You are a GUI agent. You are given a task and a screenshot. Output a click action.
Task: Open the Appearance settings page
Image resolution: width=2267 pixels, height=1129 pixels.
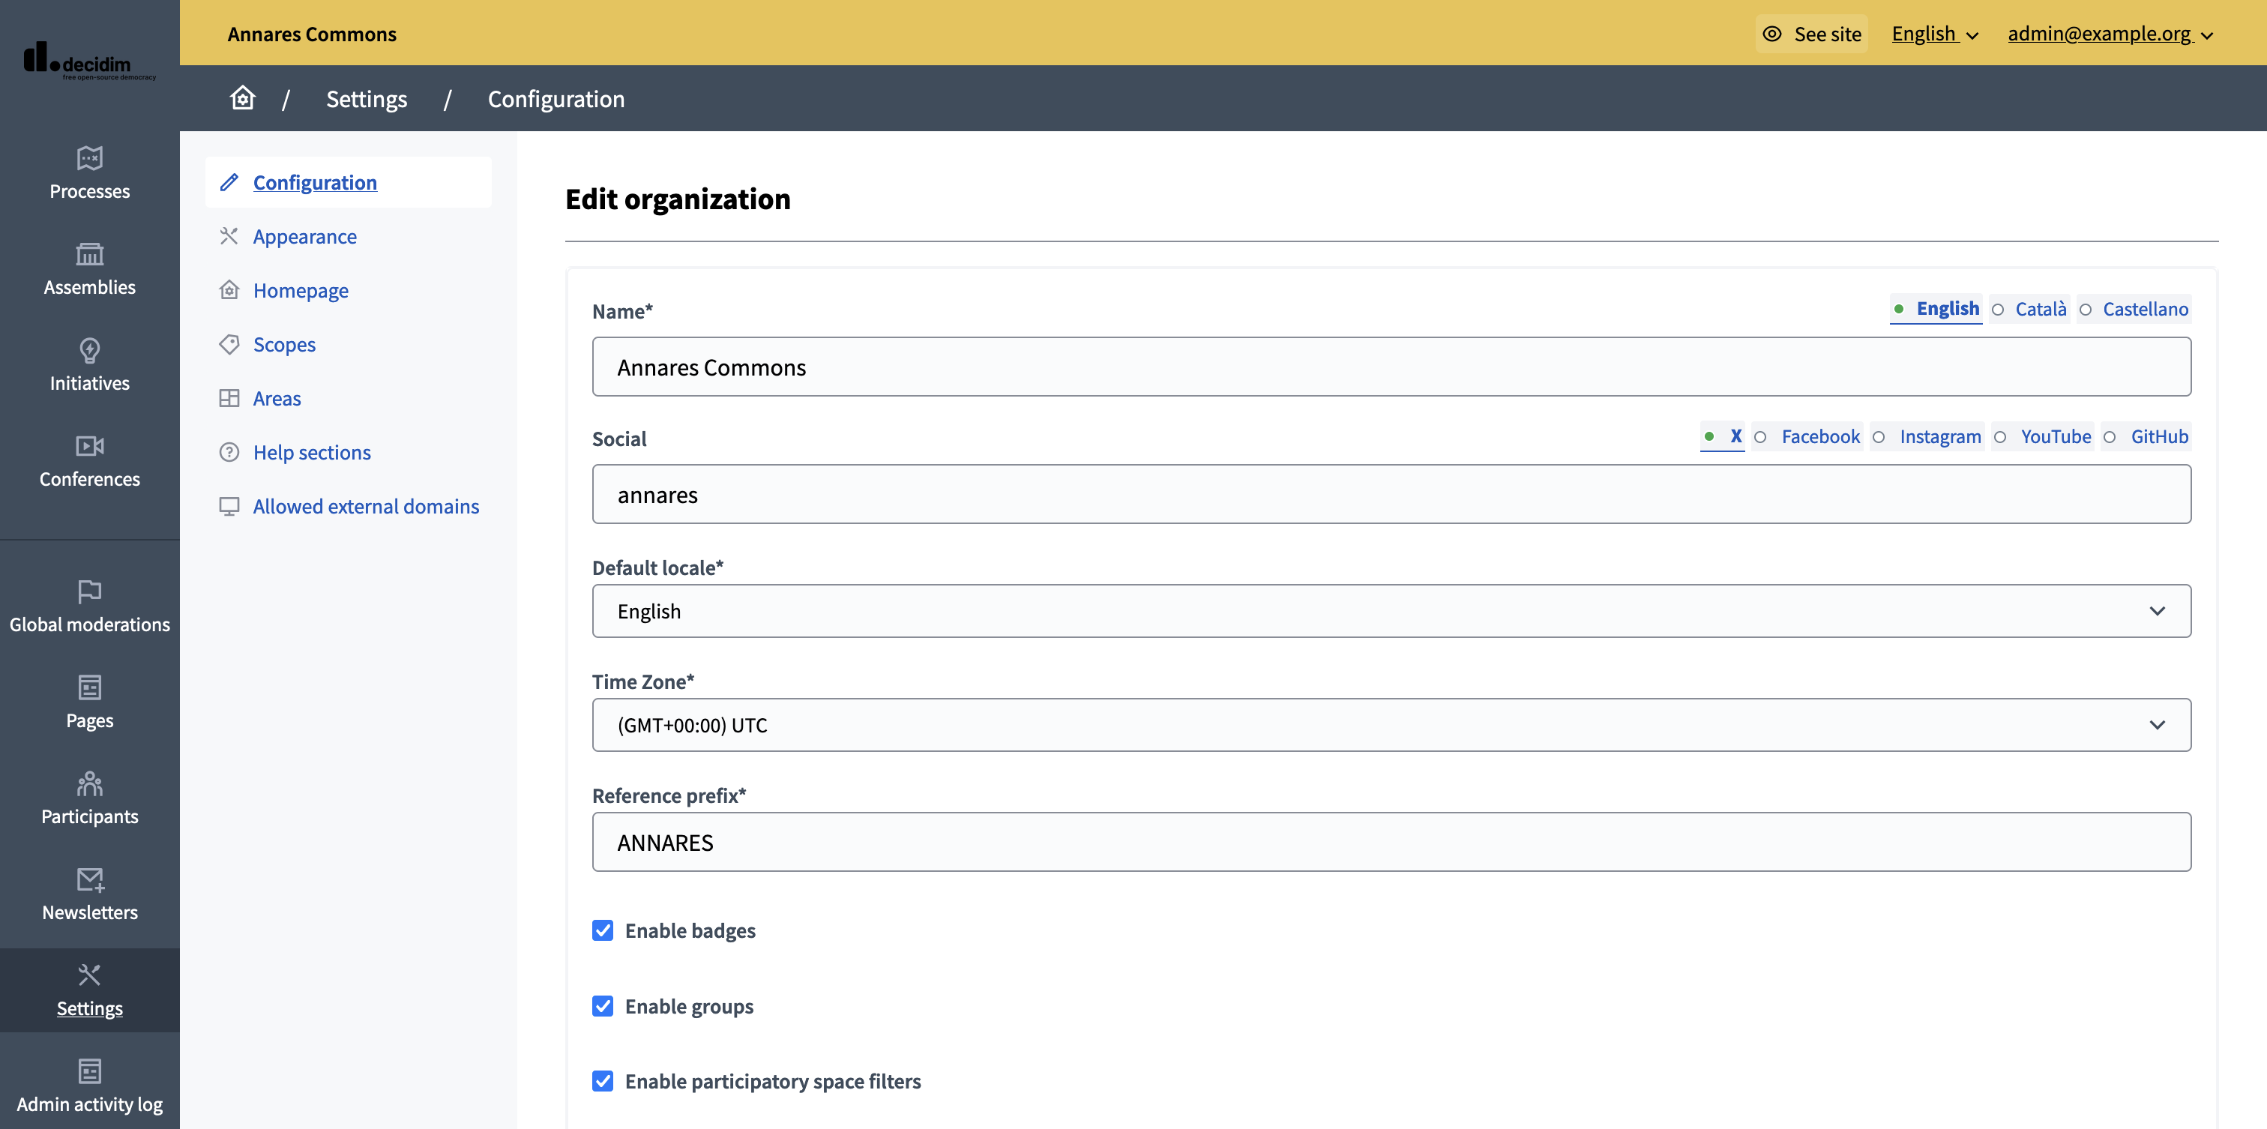tap(305, 234)
